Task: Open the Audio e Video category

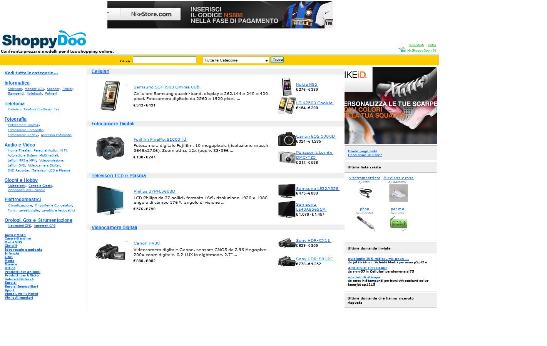Action: pos(20,145)
